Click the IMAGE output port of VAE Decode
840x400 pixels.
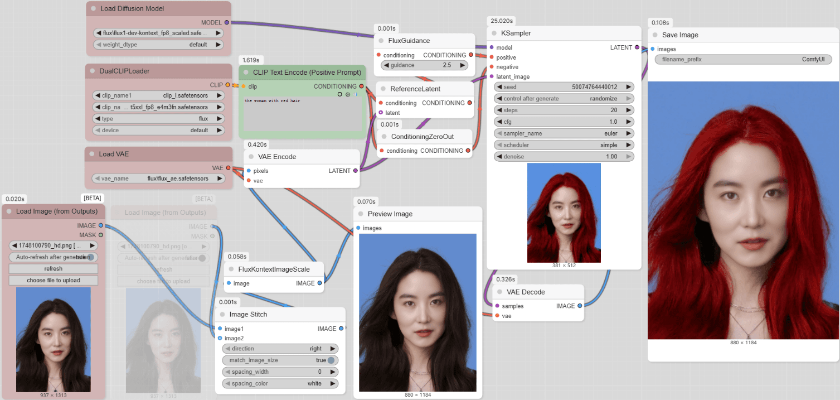[580, 306]
